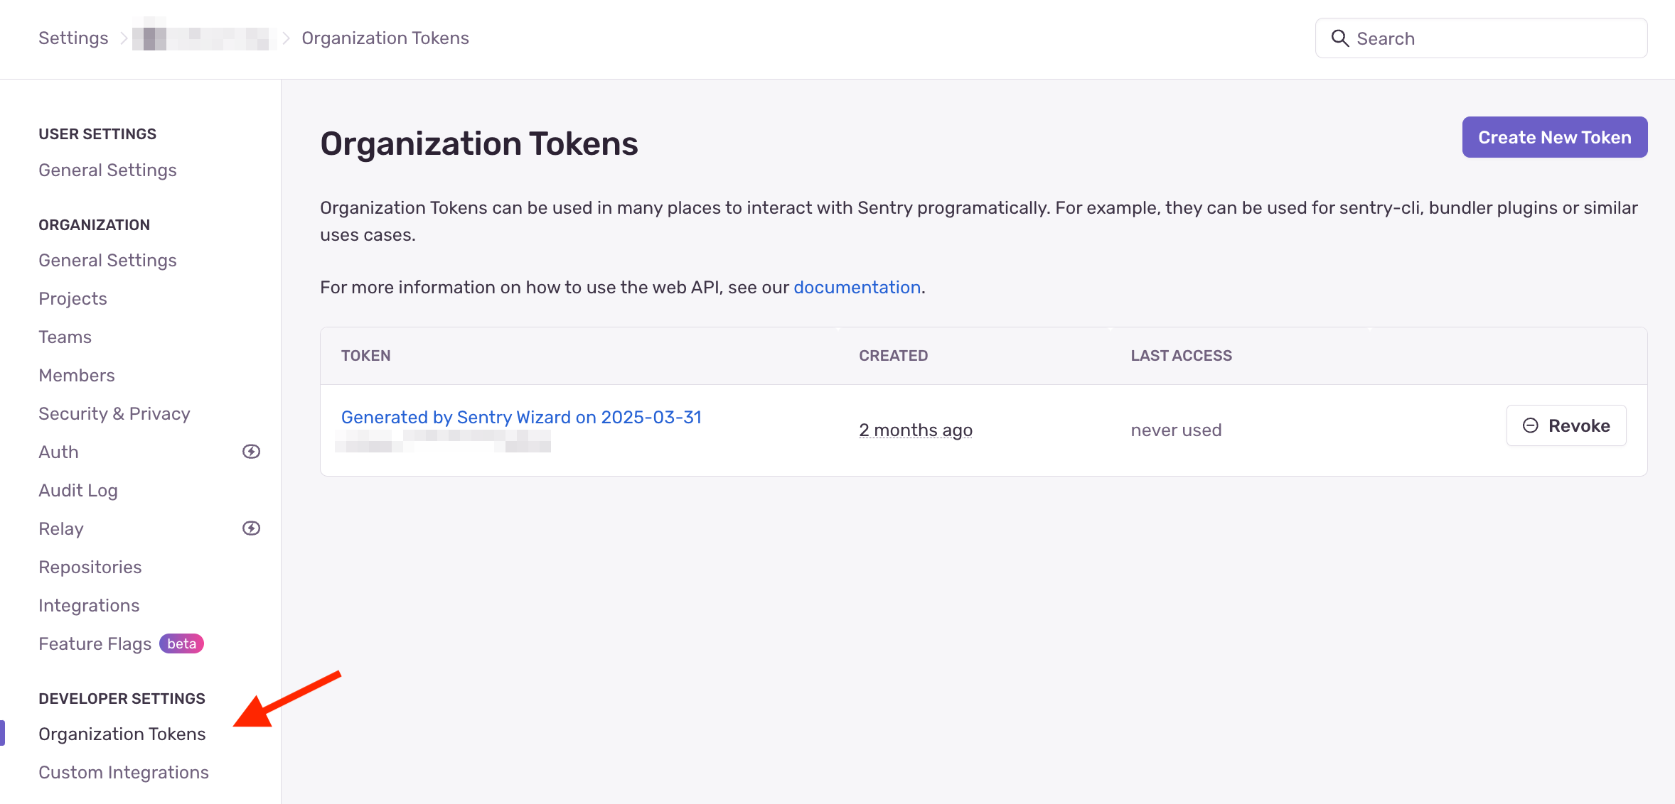Click the circle-minus icon in Revoke button
Viewport: 1675px width, 804px height.
(1530, 425)
